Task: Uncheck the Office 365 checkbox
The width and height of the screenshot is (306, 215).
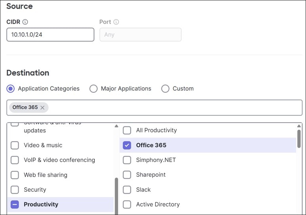Action: (127, 145)
